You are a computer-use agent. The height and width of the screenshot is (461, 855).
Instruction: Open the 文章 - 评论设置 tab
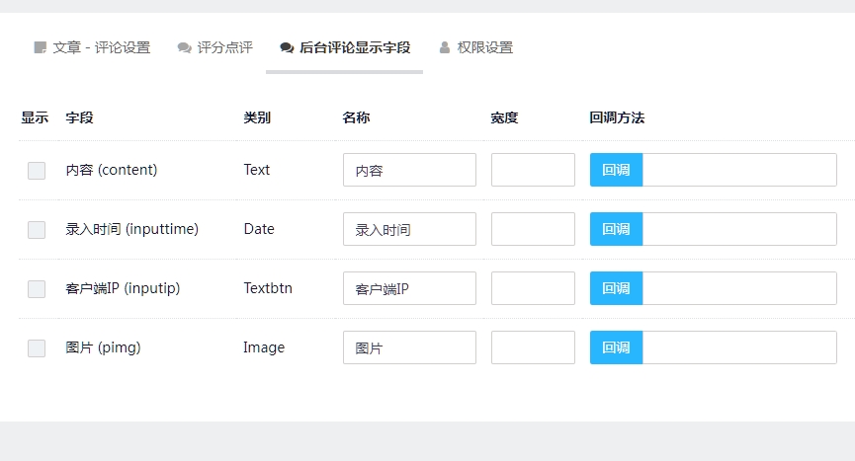click(101, 47)
